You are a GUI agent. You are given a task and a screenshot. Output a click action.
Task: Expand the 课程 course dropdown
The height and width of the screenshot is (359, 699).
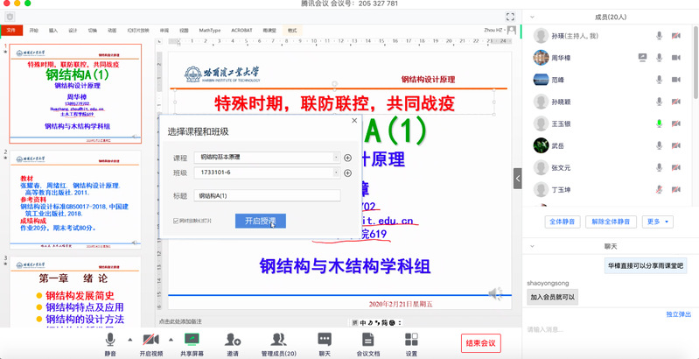pyautogui.click(x=336, y=158)
